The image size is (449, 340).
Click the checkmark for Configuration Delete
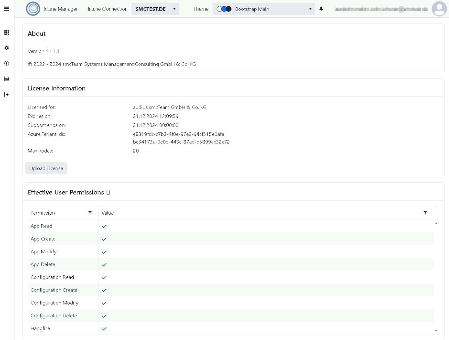104,316
